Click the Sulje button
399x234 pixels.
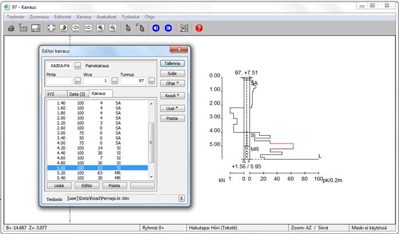coord(173,74)
